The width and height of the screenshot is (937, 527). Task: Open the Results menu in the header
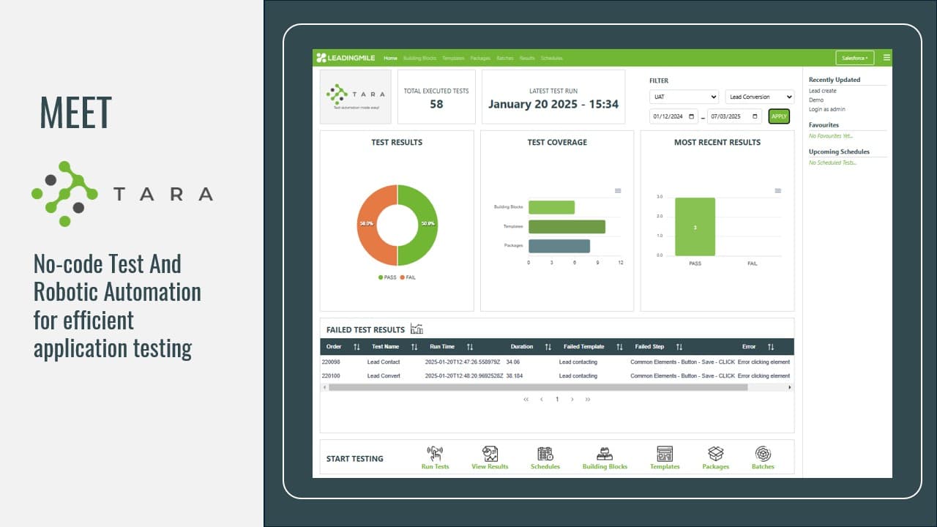point(527,58)
